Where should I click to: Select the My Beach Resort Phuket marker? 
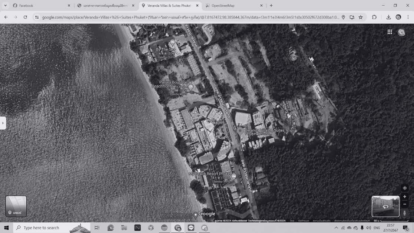click(x=234, y=177)
